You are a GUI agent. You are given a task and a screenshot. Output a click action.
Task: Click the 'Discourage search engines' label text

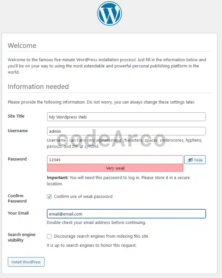coord(101,236)
